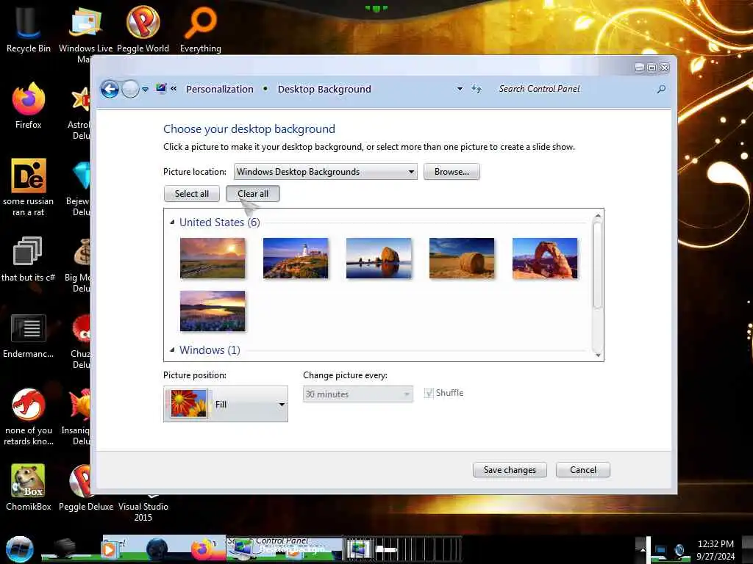The height and width of the screenshot is (564, 753).
Task: Click the greyed-out Forward button
Action: [x=130, y=89]
